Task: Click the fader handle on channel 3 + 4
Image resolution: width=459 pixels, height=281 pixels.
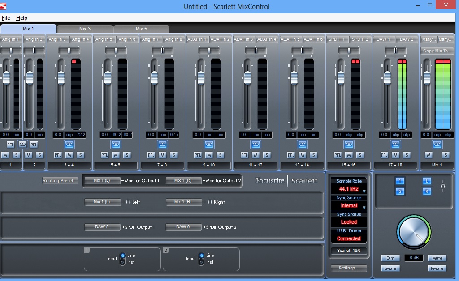Action: [61, 78]
